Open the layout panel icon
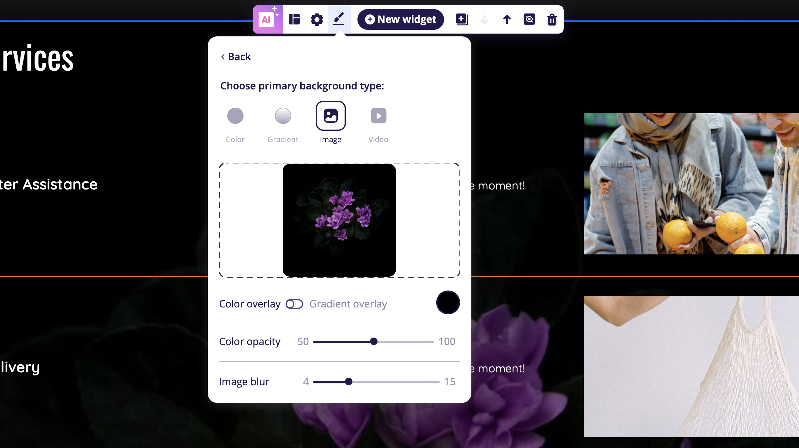The image size is (799, 448). click(x=294, y=19)
